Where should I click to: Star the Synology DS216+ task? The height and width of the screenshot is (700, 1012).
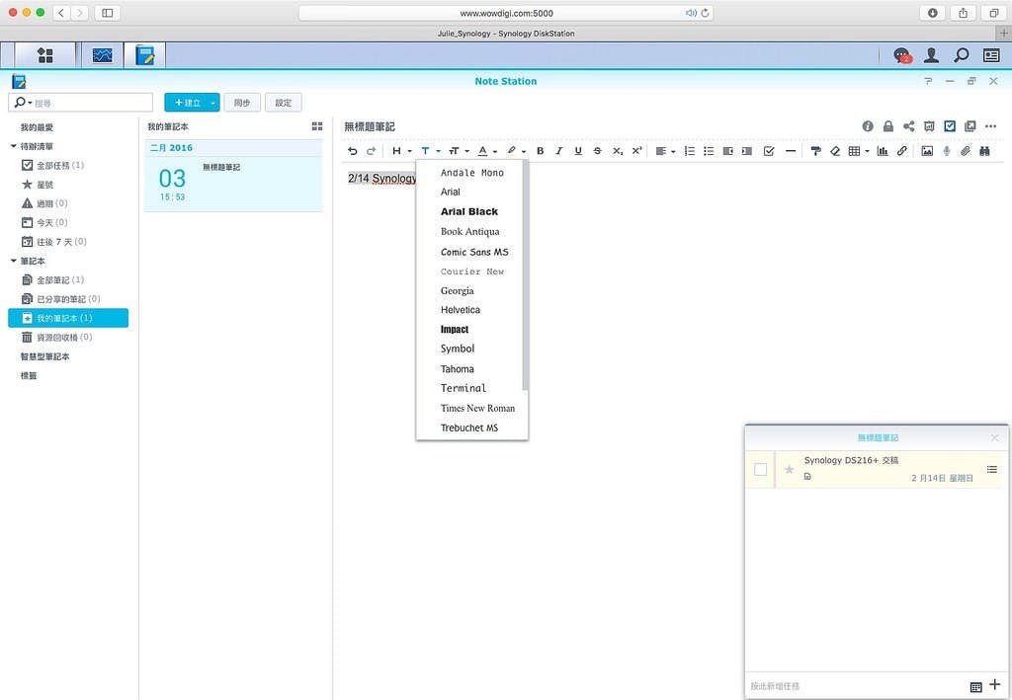pos(789,470)
